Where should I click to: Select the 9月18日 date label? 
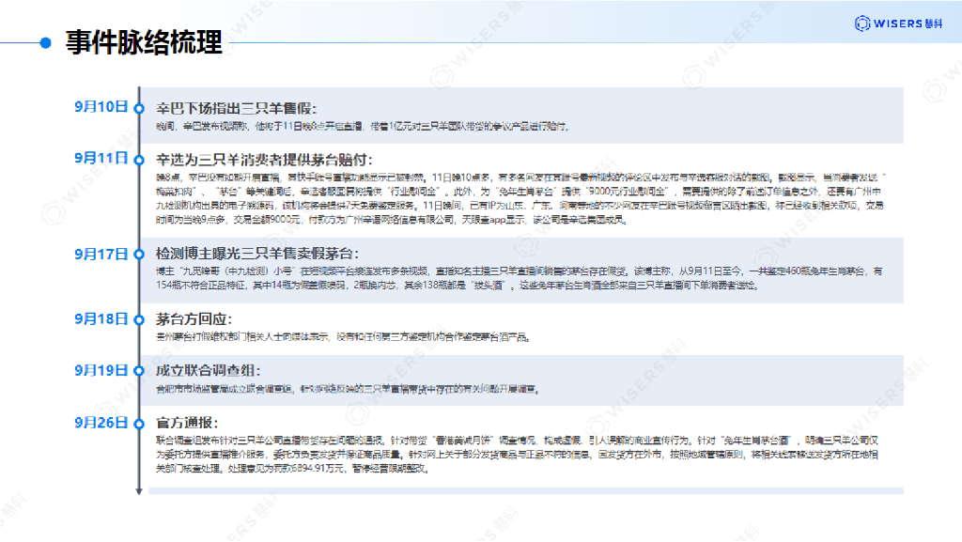[101, 318]
